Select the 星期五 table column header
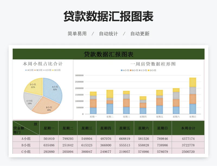 click(125, 128)
